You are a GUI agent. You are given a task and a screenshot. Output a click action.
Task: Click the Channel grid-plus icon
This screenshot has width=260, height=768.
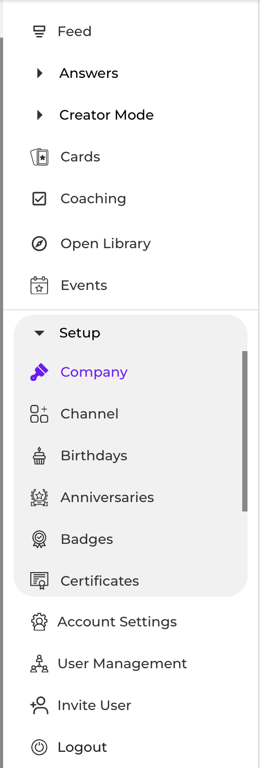(x=39, y=414)
